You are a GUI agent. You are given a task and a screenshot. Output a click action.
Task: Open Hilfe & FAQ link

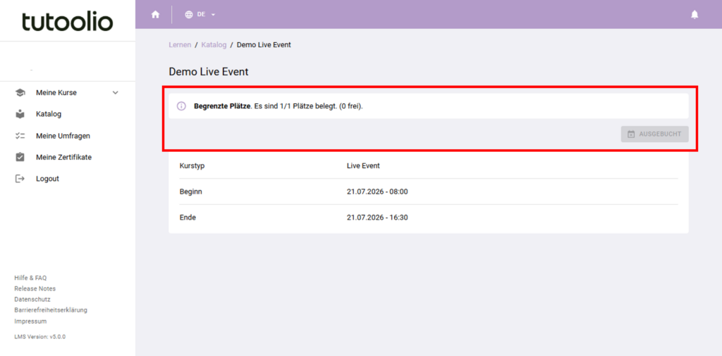pyautogui.click(x=30, y=278)
